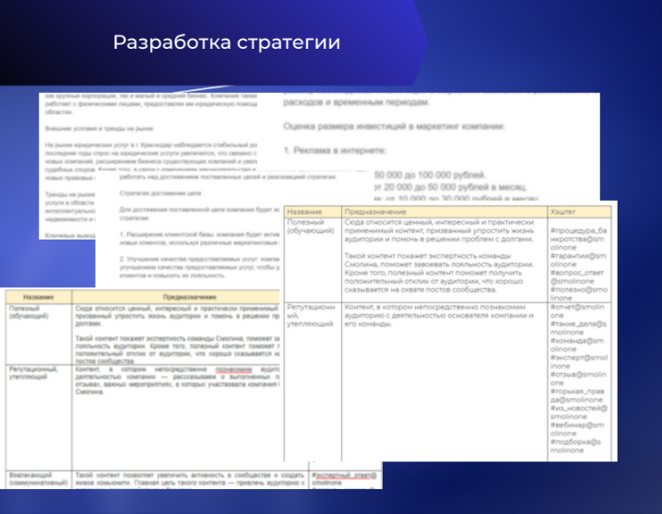662x514 pixels.
Task: Select hashtag "#из_новостей@smolinone"
Action: pos(579,412)
